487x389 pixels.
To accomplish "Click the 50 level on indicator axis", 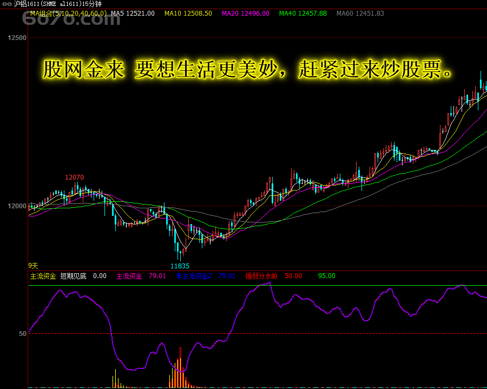I will pyautogui.click(x=23, y=334).
